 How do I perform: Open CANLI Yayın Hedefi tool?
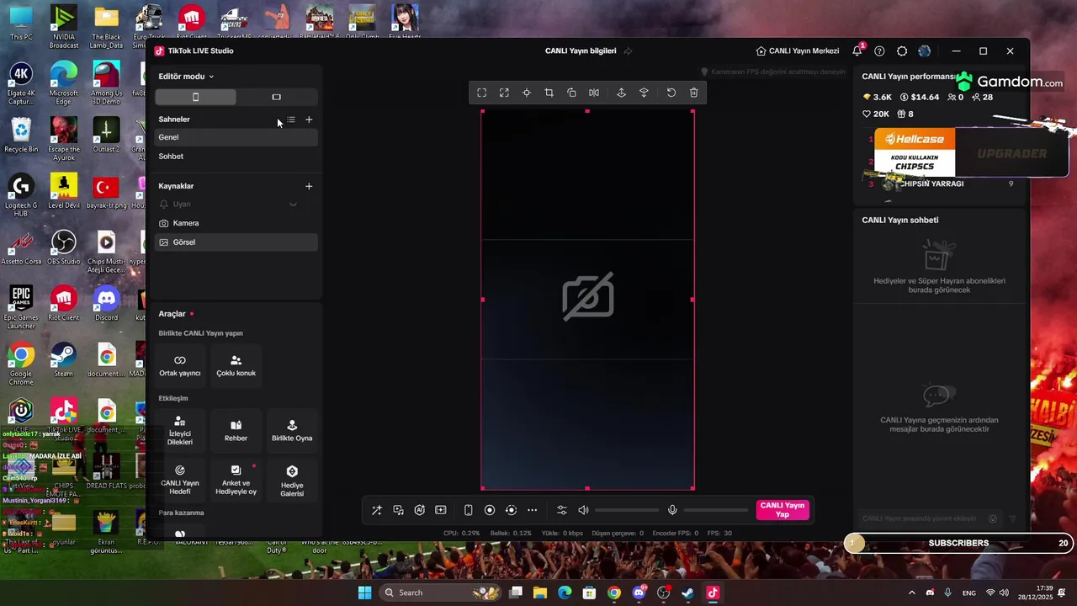click(180, 480)
